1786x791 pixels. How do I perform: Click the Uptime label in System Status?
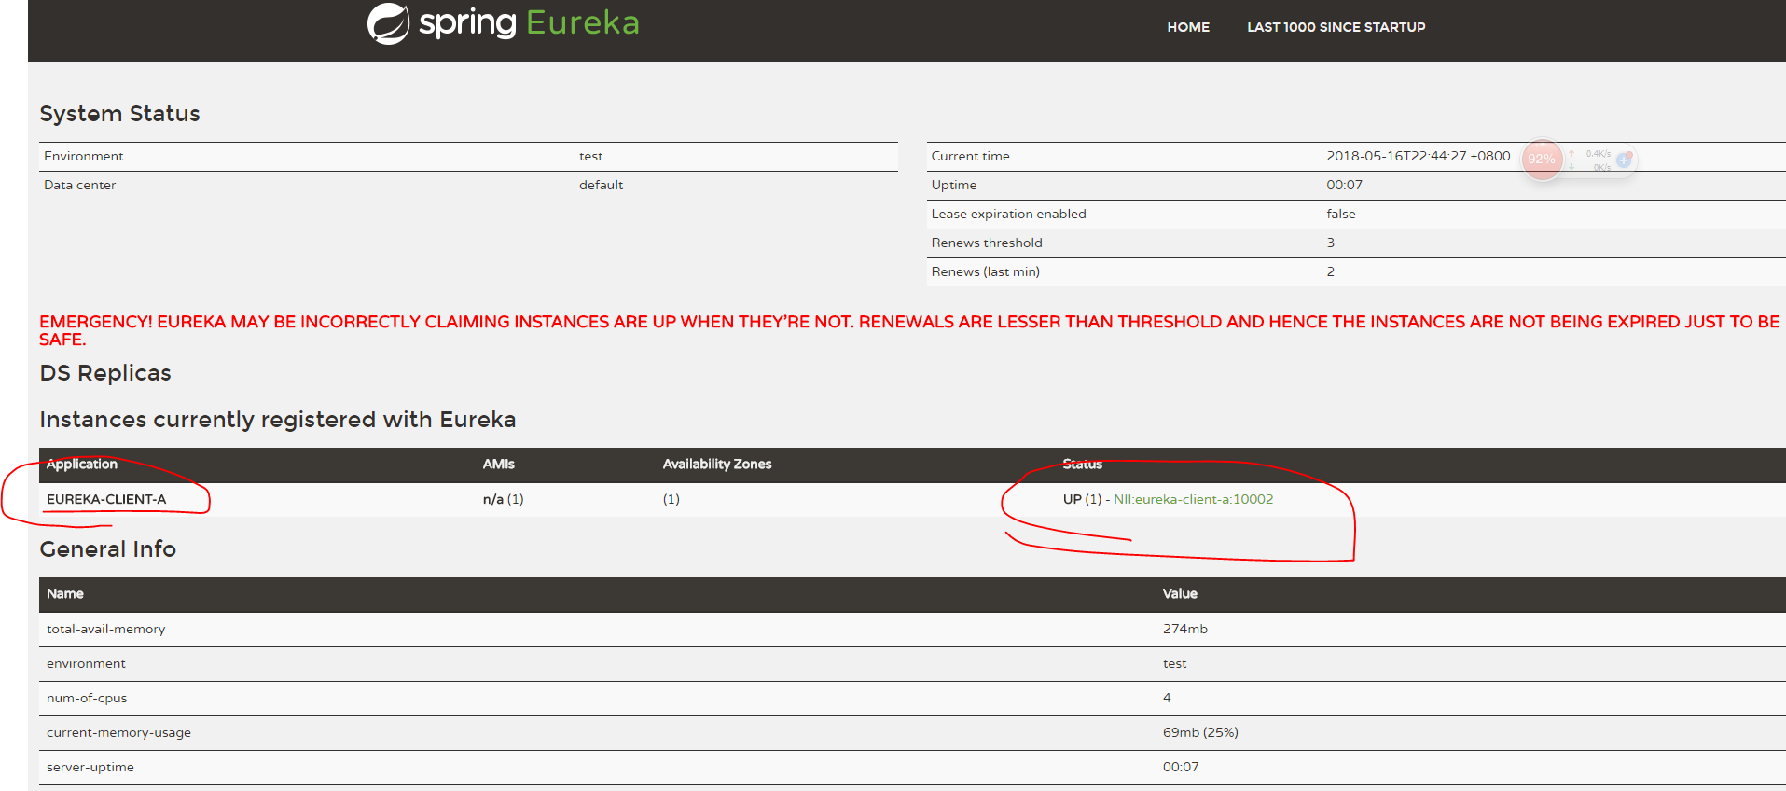point(953,185)
